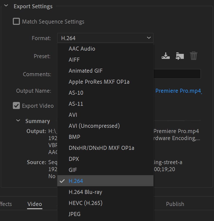Screen dimensions: 214x221
Task: Open the Publish tab
Action: [x=175, y=204]
